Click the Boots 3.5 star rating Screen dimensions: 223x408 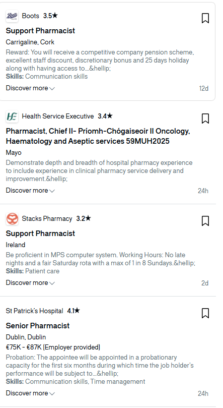tap(50, 16)
